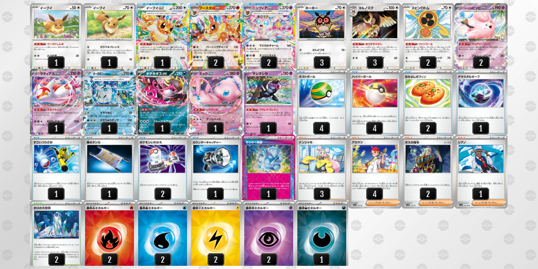
Task: Pick the Darkness Energy card
Action: click(x=322, y=233)
